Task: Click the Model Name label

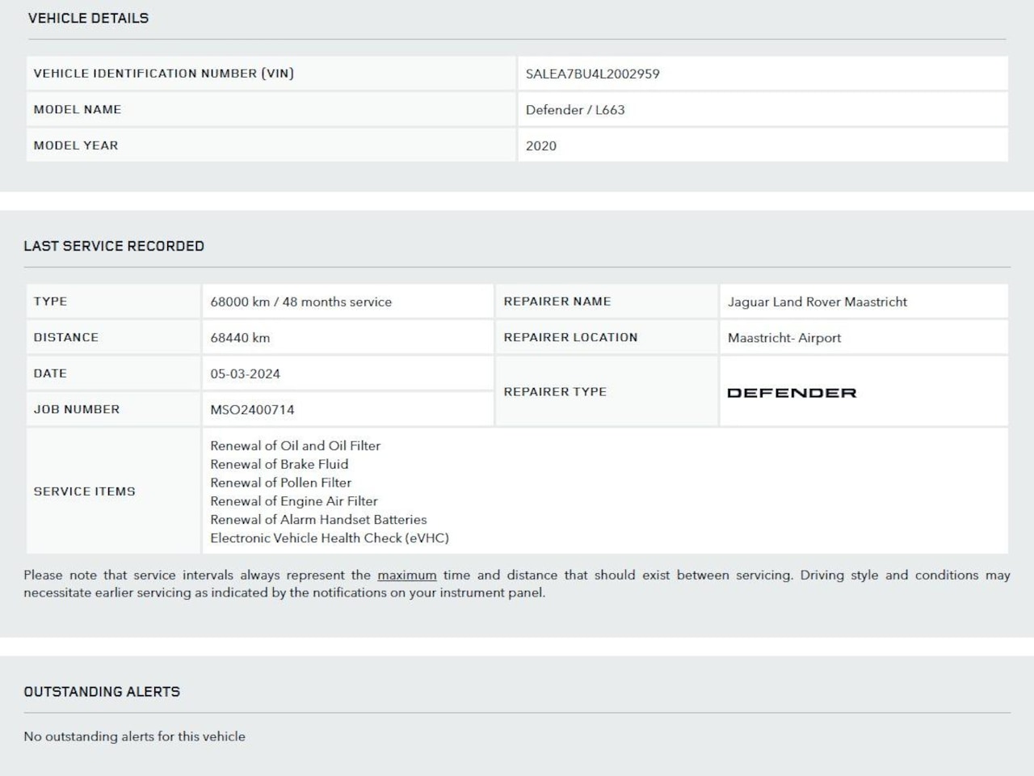Action: 78,109
